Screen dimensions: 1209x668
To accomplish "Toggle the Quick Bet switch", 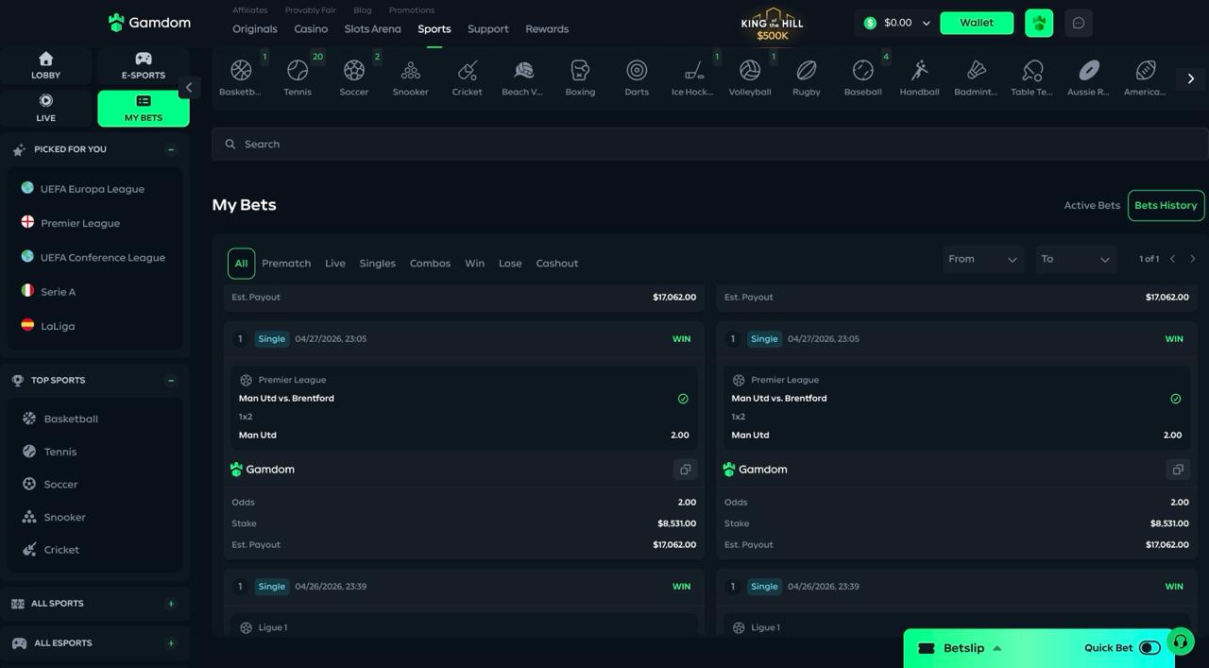I will (x=1149, y=648).
